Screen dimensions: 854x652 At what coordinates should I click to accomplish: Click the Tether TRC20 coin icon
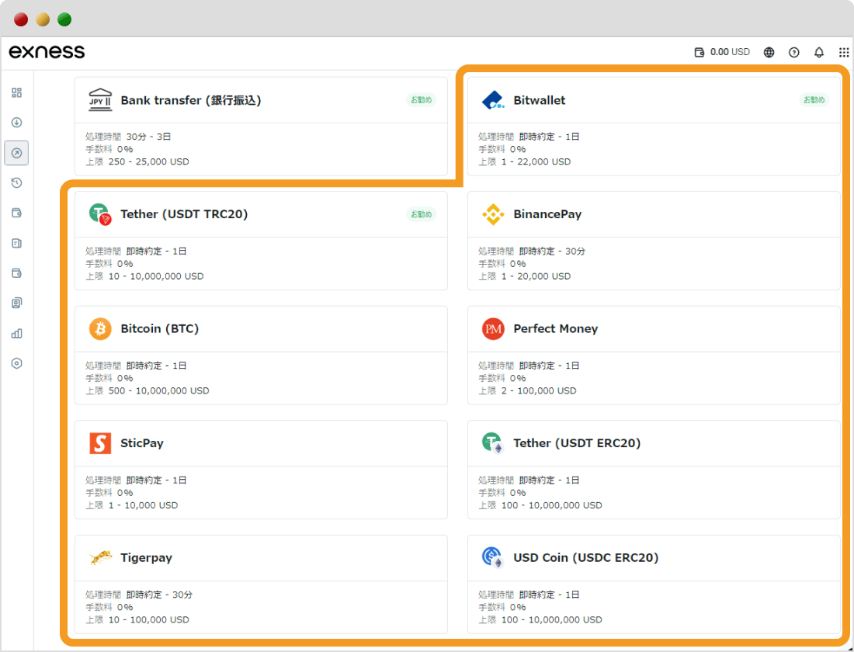(100, 214)
